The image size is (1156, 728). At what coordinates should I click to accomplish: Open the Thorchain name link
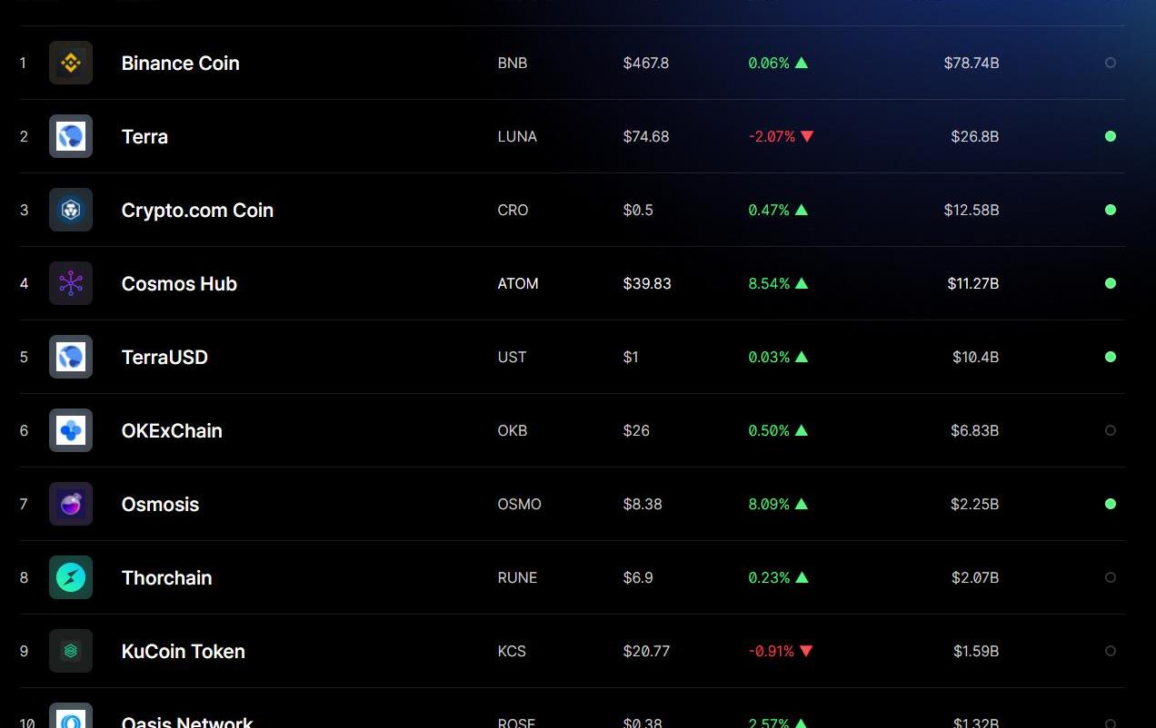click(x=166, y=577)
